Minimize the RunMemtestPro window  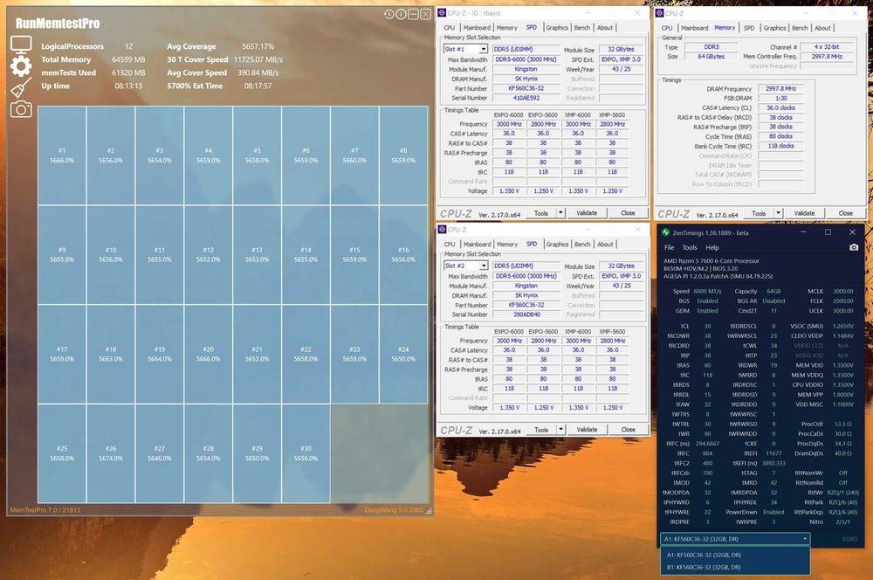[x=413, y=14]
